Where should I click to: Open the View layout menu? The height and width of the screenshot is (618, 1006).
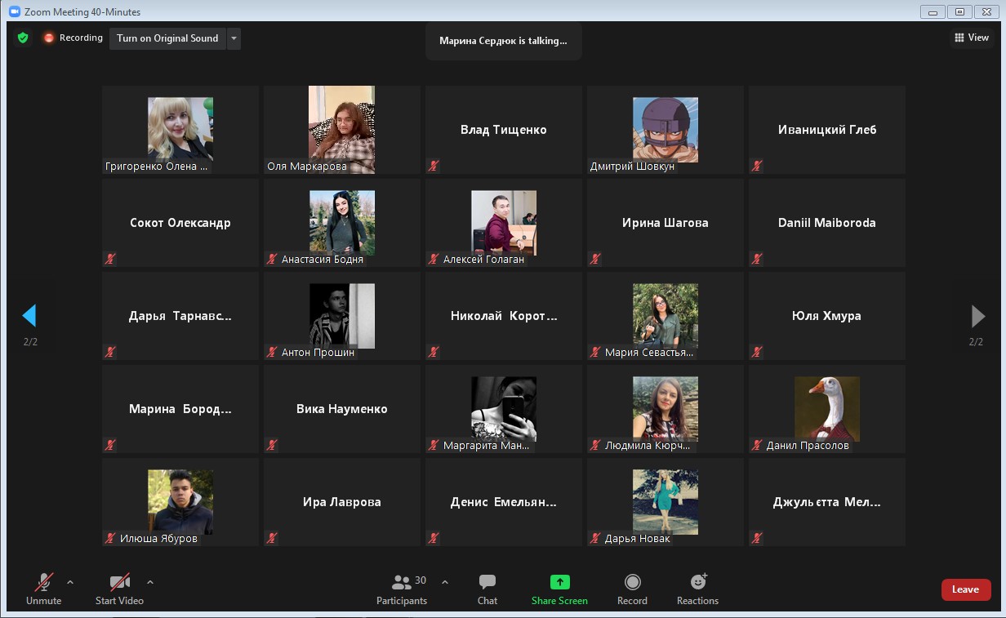point(972,38)
